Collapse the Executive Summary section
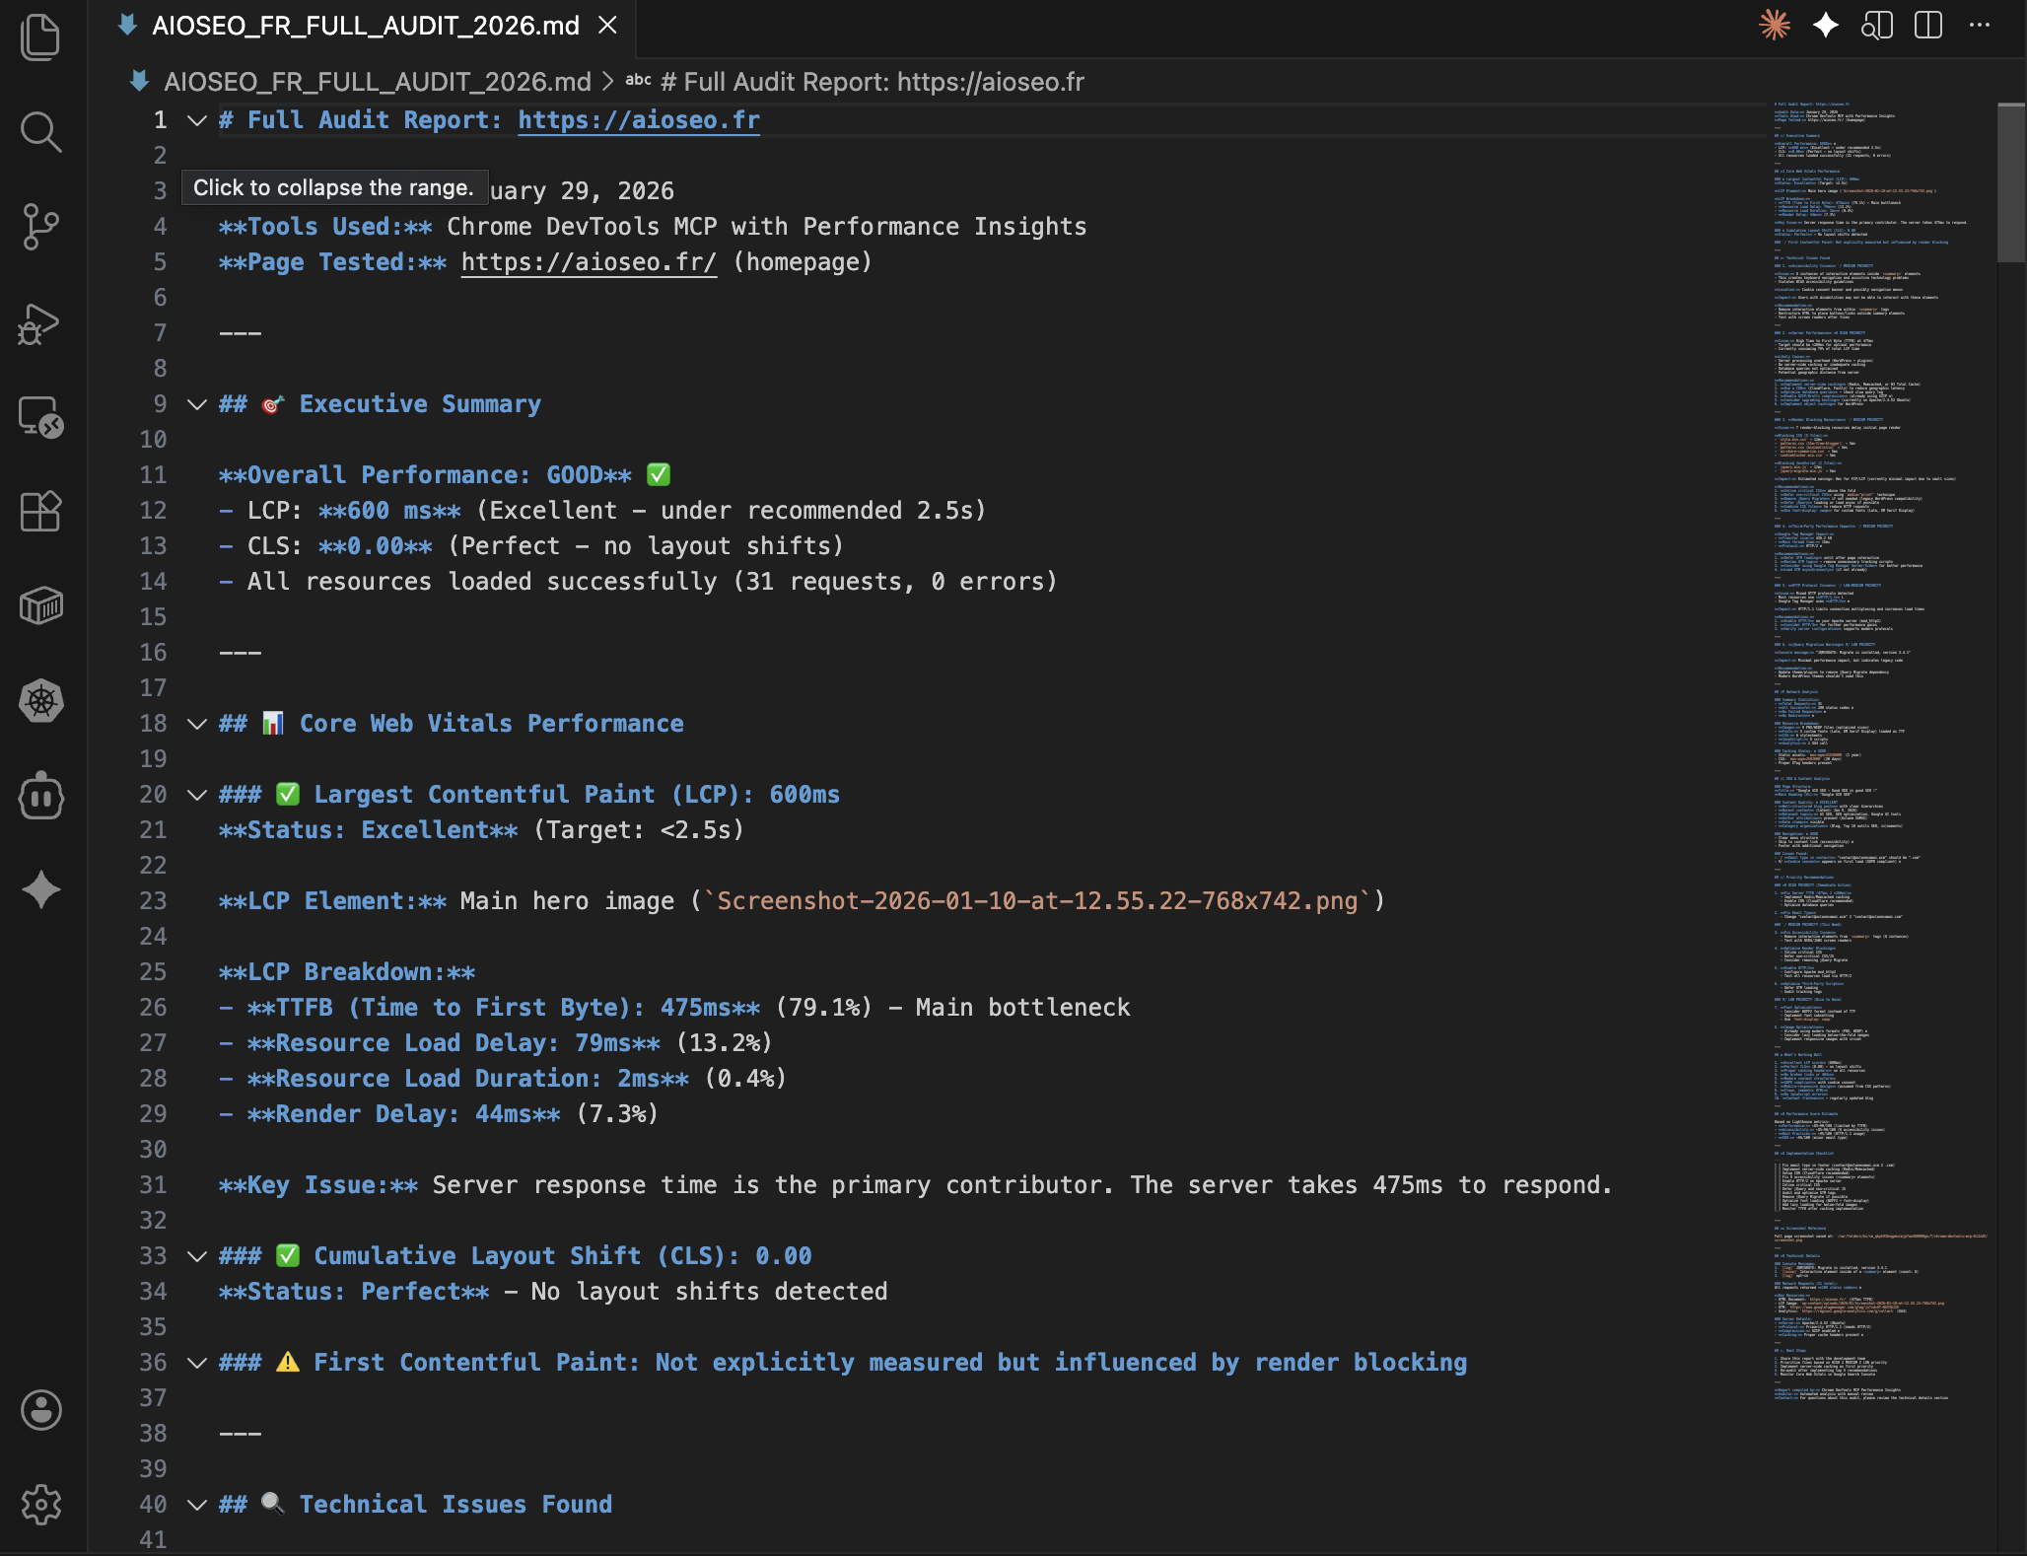Screen dimensions: 2027x1556 click(x=197, y=404)
